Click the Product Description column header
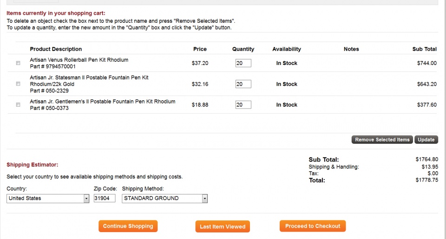 pyautogui.click(x=56, y=49)
